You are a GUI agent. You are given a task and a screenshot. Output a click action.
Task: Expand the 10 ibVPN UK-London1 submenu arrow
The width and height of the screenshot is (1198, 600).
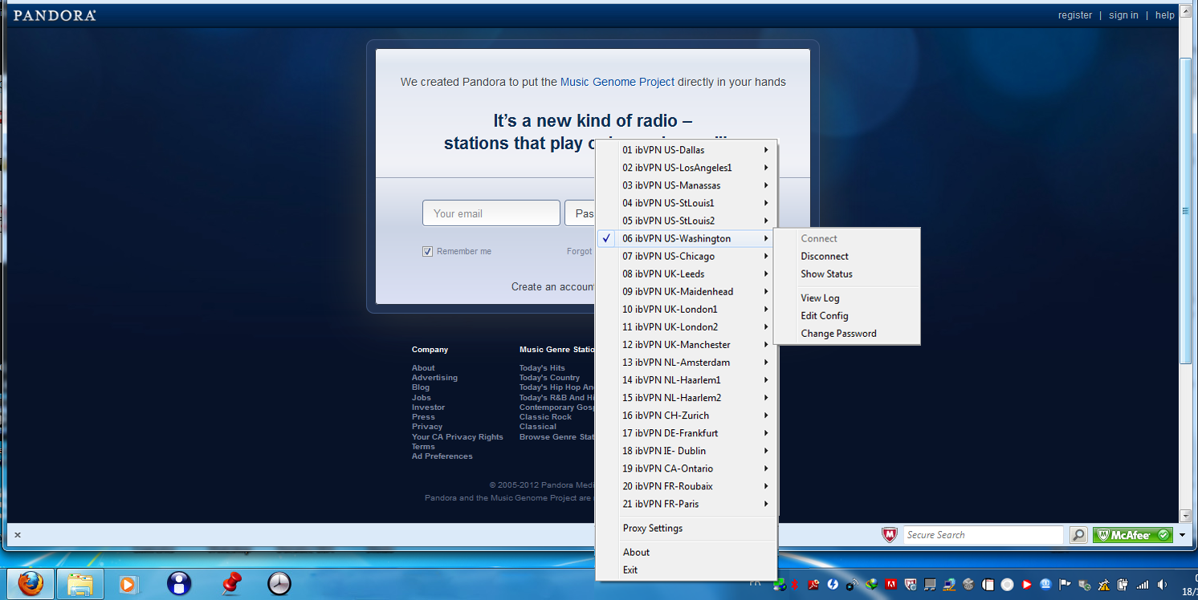[x=766, y=309]
